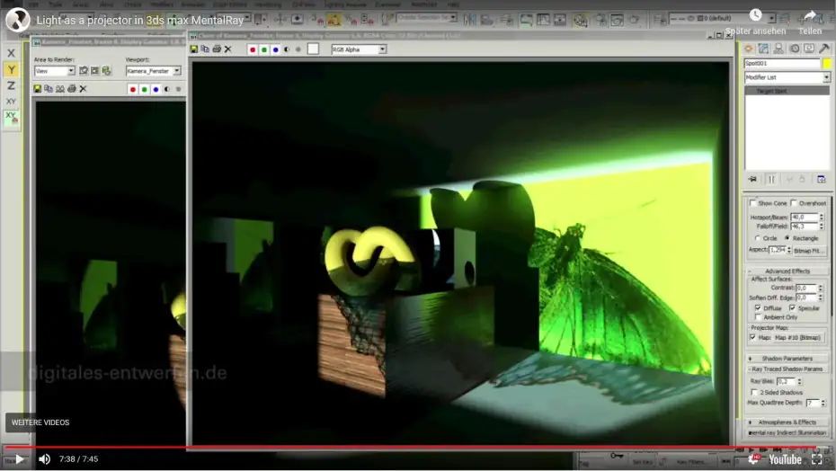This screenshot has height=471, width=836.
Task: Click Map #10 (Bitmap) button
Action: tap(797, 338)
